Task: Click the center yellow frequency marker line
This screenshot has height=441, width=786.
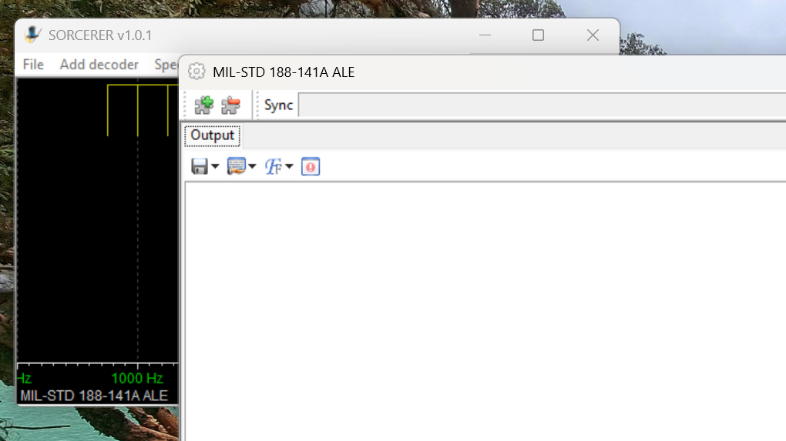Action: (138, 111)
